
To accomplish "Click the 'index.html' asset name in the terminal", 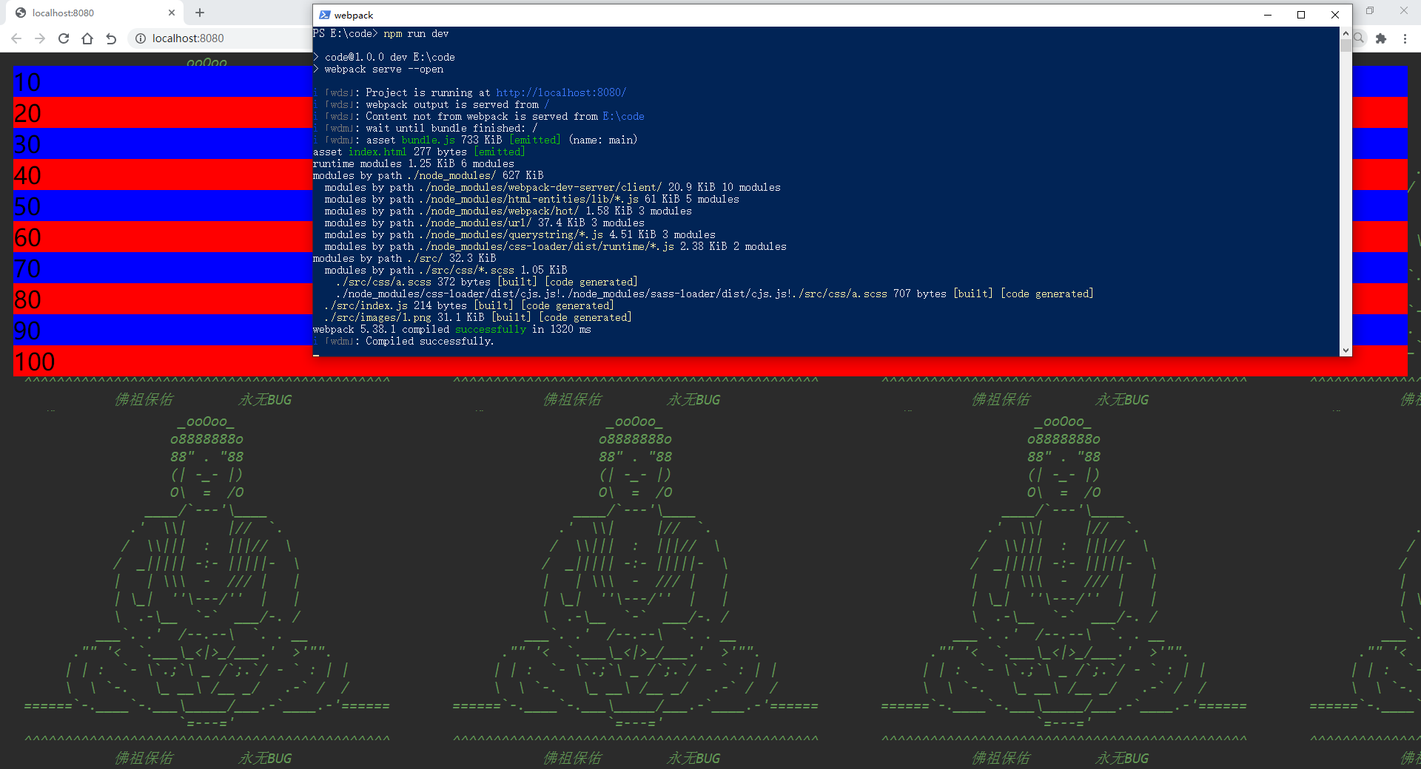I will point(377,152).
